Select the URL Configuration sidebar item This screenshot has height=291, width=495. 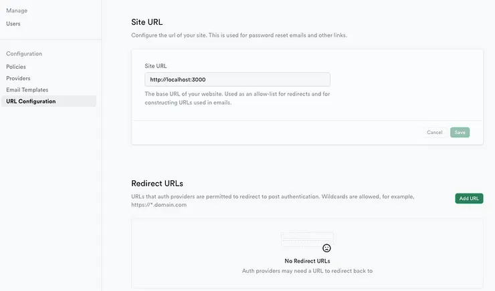31,101
